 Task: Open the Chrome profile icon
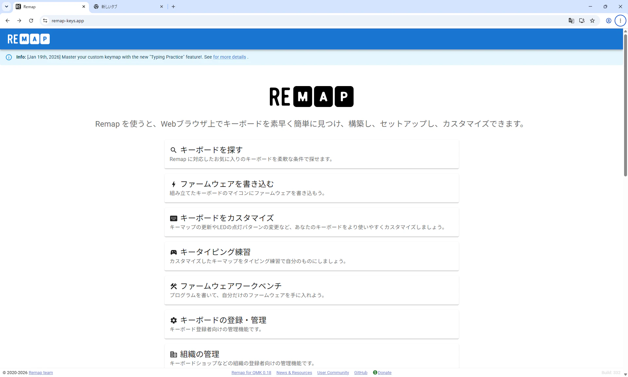click(x=609, y=21)
